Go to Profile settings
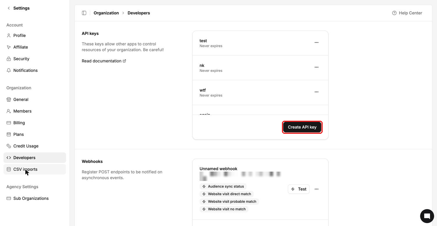Image resolution: width=437 pixels, height=226 pixels. [x=35, y=35]
